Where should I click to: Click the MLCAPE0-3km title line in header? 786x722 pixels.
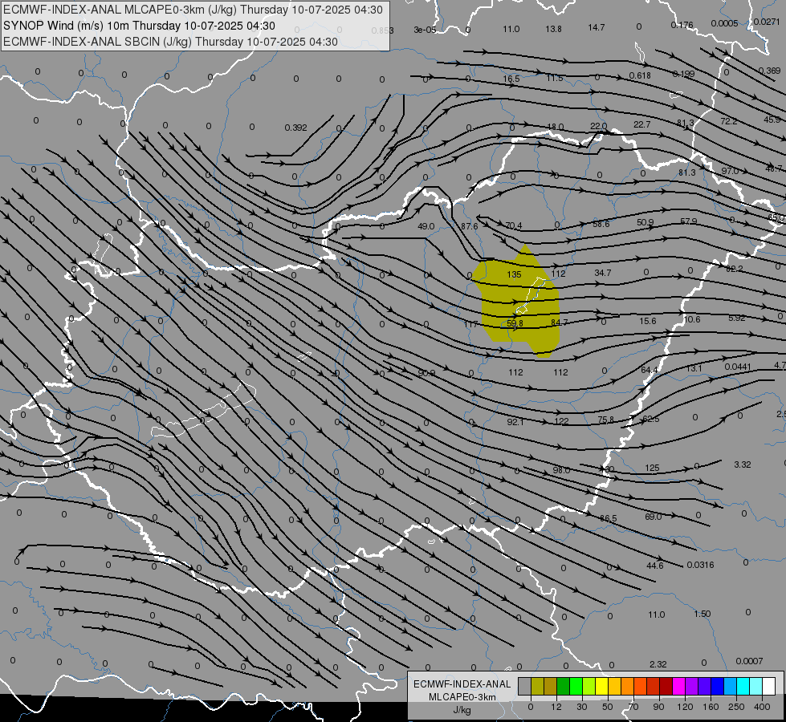pos(193,10)
